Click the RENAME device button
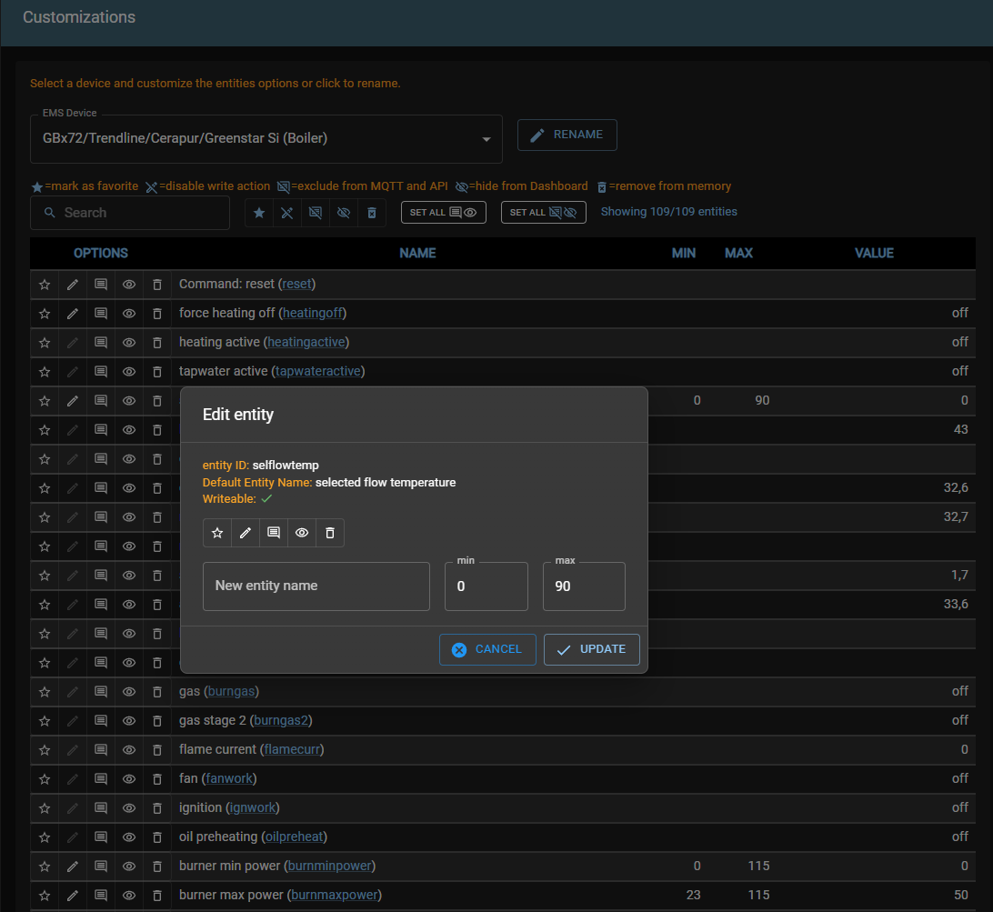Image resolution: width=993 pixels, height=912 pixels. (x=567, y=135)
